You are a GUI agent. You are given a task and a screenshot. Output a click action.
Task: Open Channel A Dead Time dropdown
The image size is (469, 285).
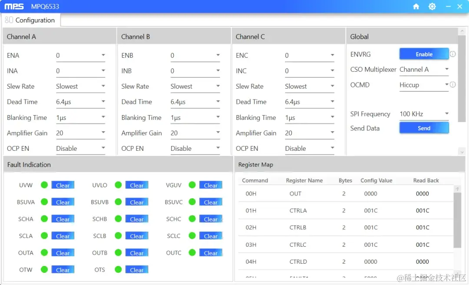tap(80, 102)
